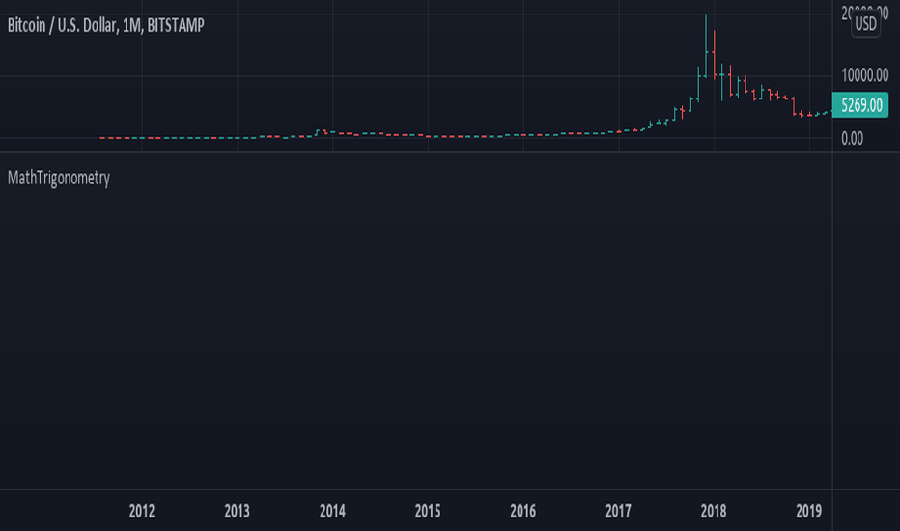
Task: Select the MathTrigonometry indicator label
Action: (x=59, y=178)
